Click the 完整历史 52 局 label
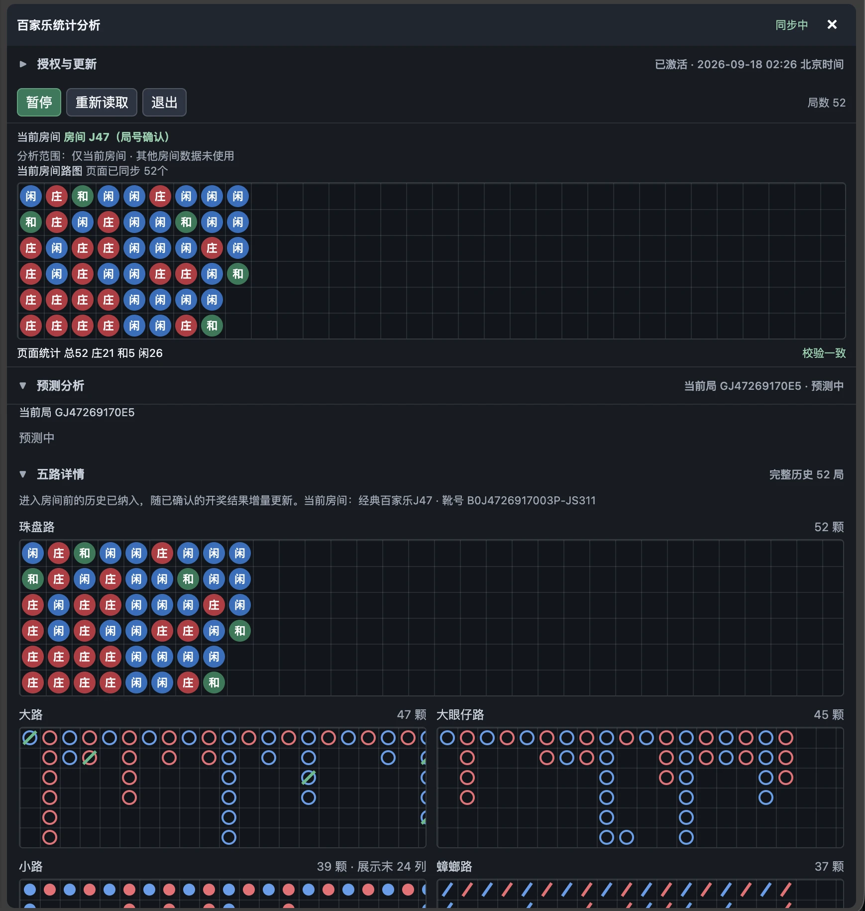865x911 pixels. [806, 474]
